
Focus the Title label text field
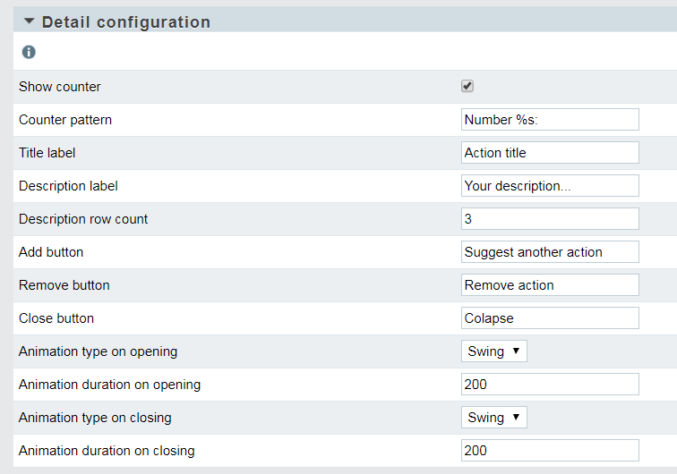pos(550,153)
